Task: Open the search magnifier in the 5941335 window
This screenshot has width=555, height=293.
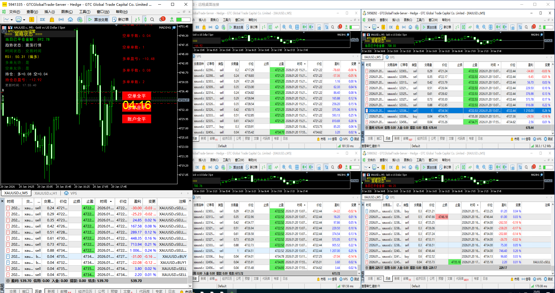Action: pyautogui.click(x=152, y=20)
